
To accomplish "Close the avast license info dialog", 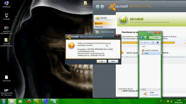I will point(117,36).
